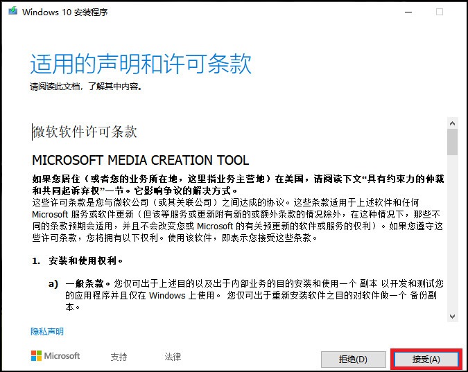
Task: Decline the license terms with 拒绝(D)
Action: (x=354, y=359)
